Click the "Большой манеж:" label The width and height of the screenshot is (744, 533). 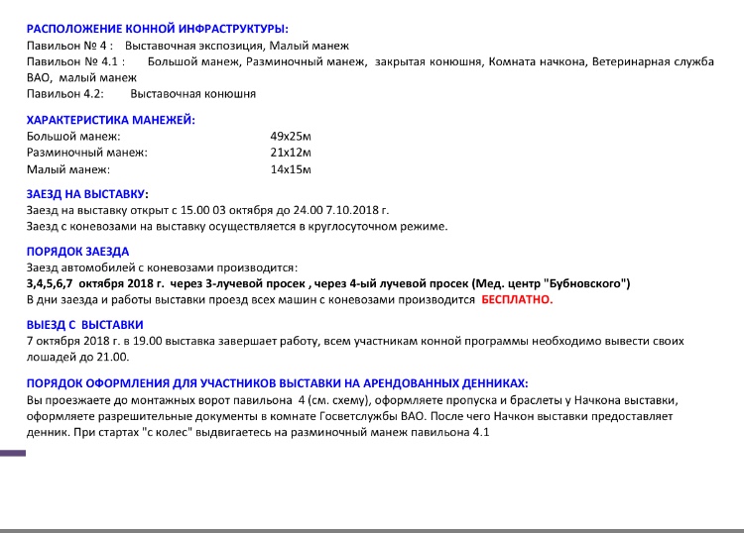73,136
